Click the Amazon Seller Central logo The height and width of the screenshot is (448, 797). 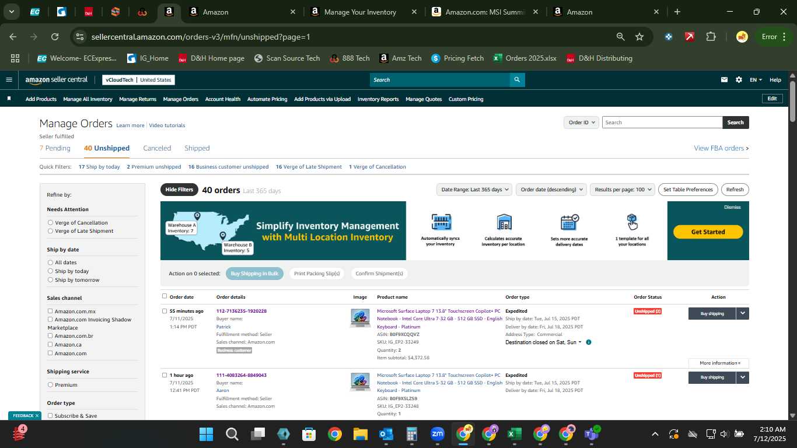[x=56, y=80]
